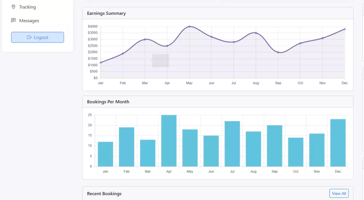This screenshot has height=200, width=364.
Task: Click the Jun bookings bar
Action: pos(211,151)
